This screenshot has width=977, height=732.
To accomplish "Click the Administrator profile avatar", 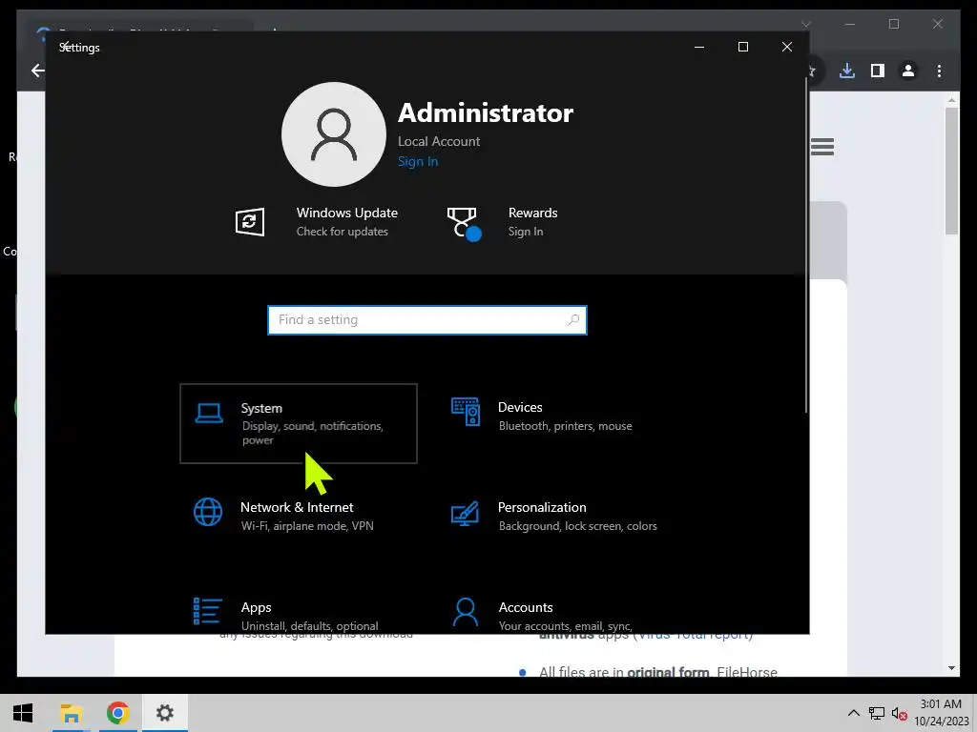I will tap(334, 134).
